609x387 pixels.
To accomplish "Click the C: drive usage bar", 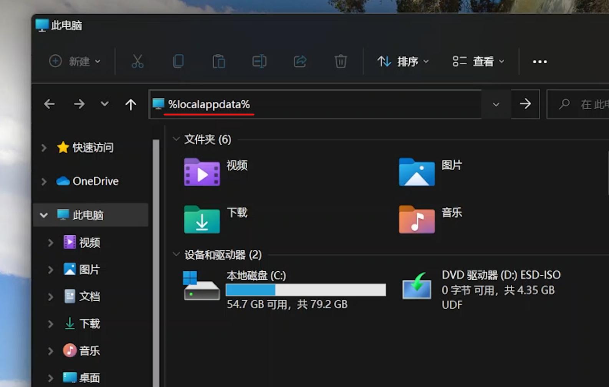I will pyautogui.click(x=306, y=290).
